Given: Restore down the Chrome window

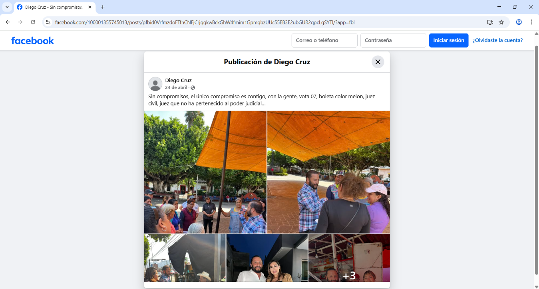Looking at the screenshot, I should [x=515, y=7].
